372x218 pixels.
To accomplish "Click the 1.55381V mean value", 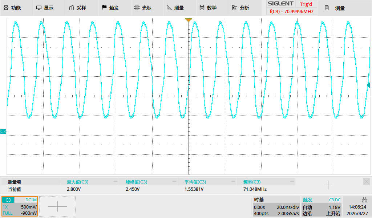I will (194, 189).
